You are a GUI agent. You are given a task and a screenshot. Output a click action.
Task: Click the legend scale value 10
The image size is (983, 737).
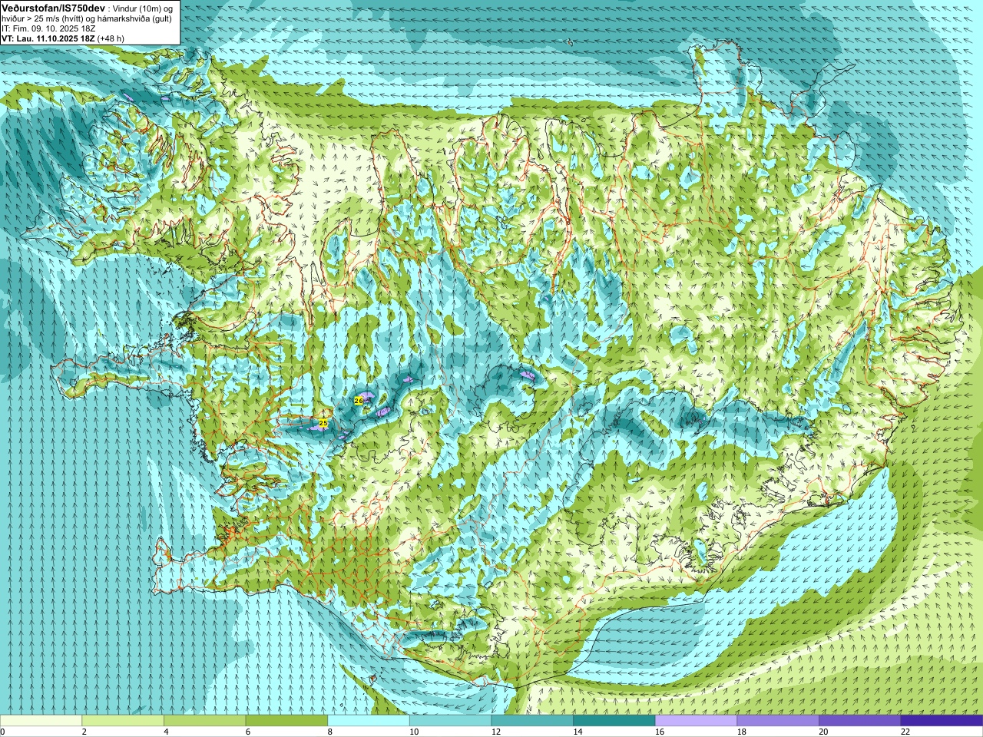414,732
